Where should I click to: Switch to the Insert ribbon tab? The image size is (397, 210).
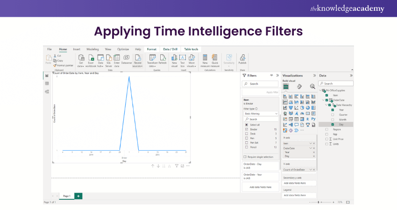(x=77, y=49)
